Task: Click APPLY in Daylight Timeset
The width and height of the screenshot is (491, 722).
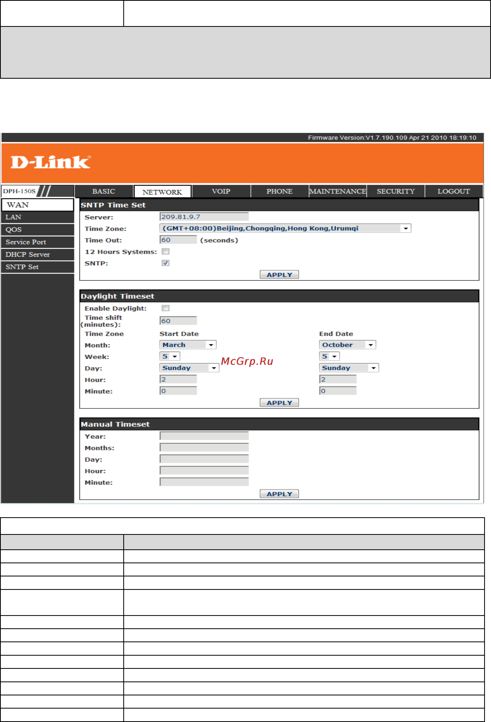Action: [279, 403]
